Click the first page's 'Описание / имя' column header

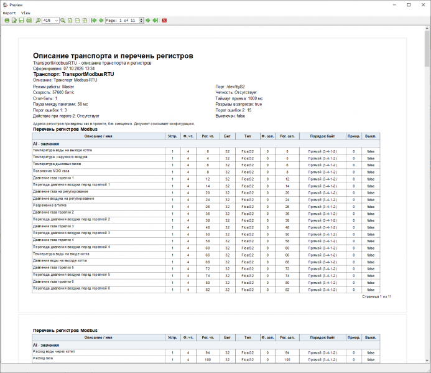coord(98,136)
